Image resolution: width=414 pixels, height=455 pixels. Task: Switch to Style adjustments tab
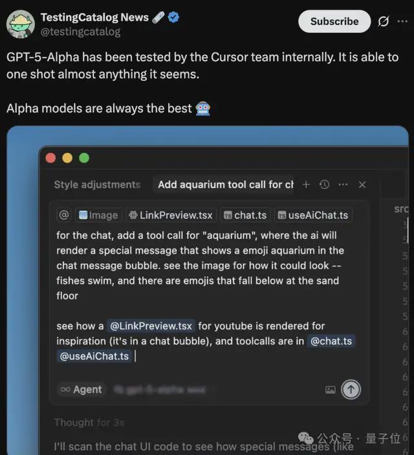(x=97, y=184)
